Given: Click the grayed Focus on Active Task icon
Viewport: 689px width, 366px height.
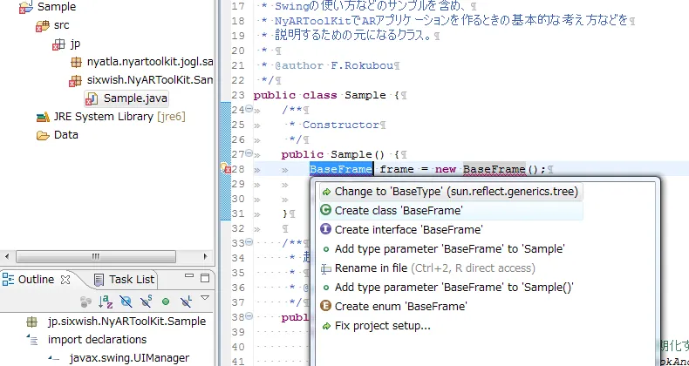Looking at the screenshot, I should (86, 302).
